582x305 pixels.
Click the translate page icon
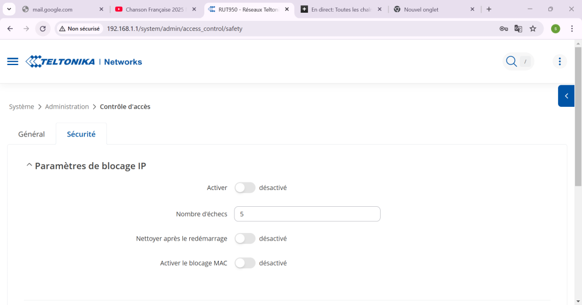click(518, 28)
